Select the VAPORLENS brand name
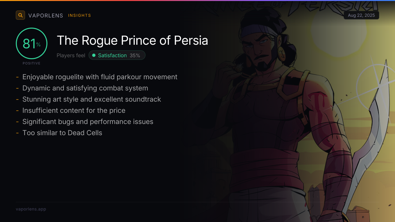 coord(45,15)
